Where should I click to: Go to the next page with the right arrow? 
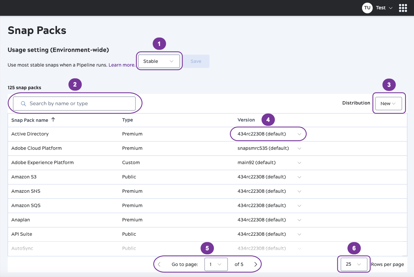[x=255, y=264]
